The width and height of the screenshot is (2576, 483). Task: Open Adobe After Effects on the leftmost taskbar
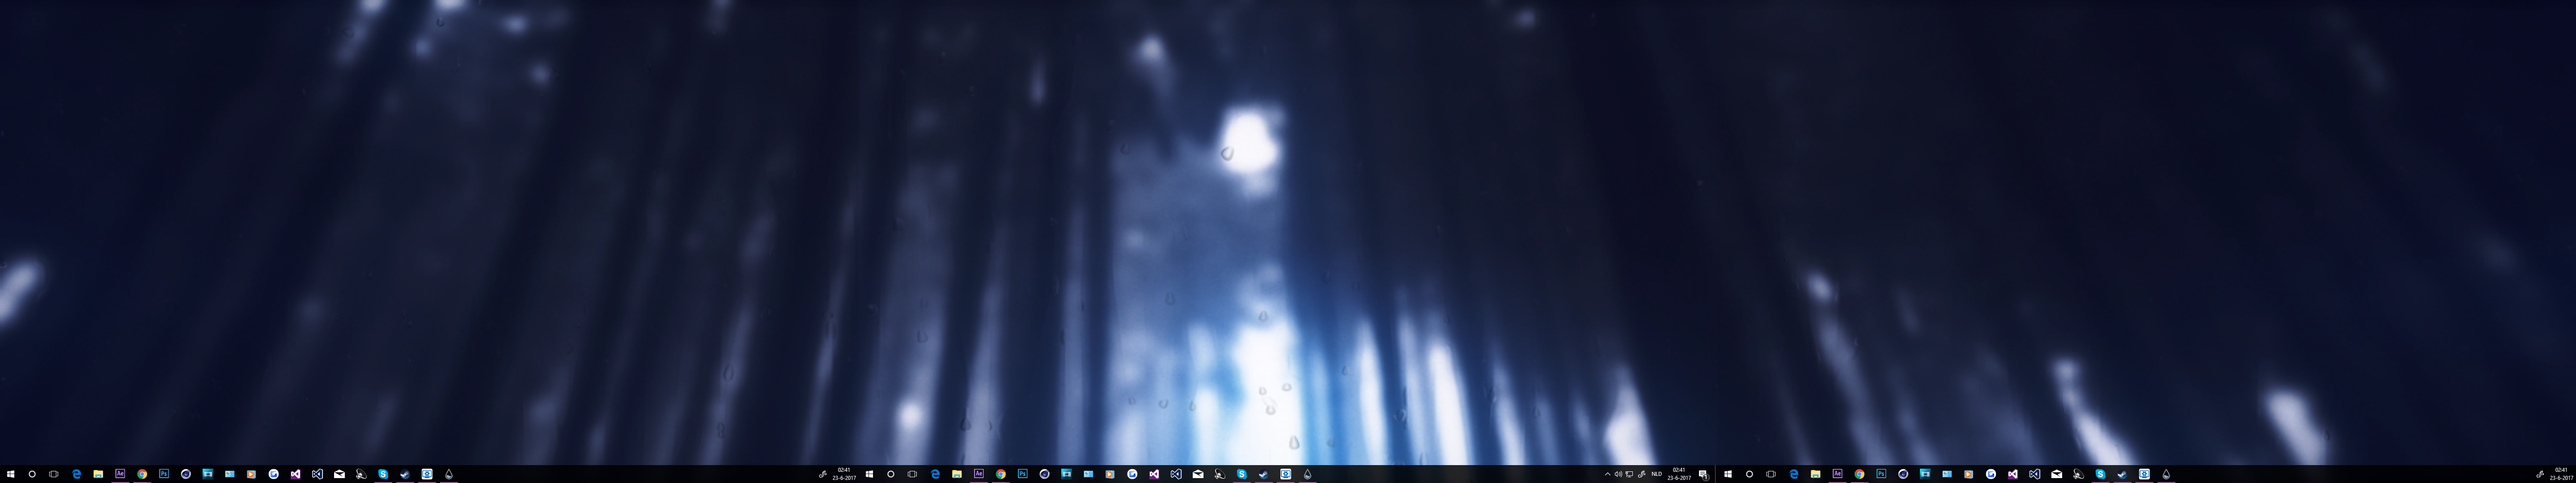pos(120,474)
